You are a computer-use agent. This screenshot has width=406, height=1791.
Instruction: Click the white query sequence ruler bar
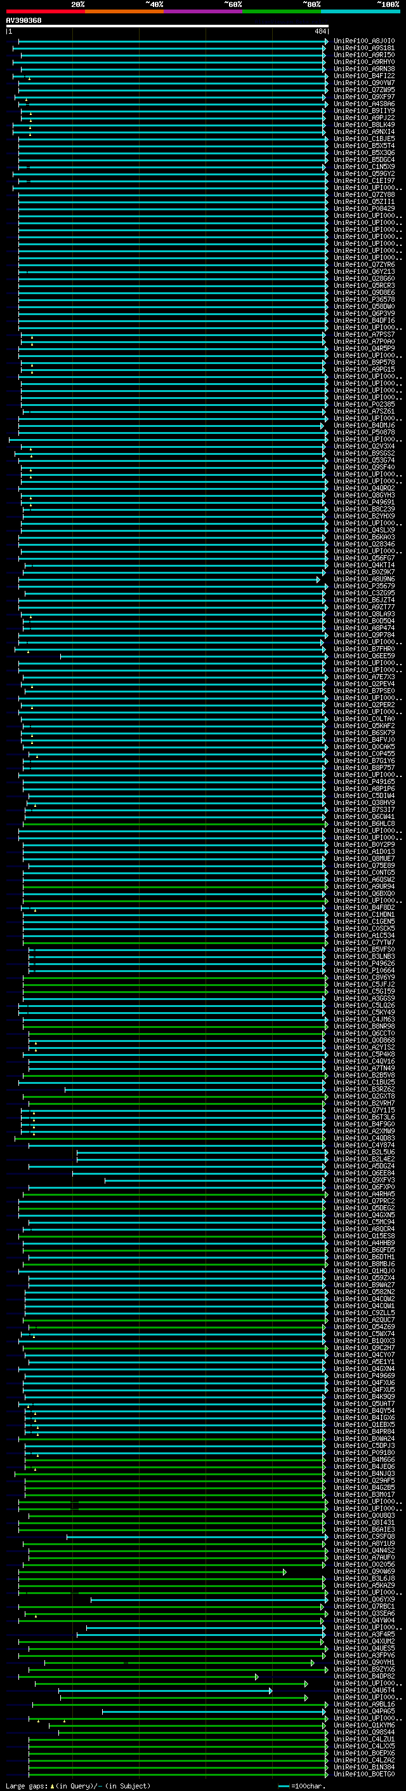[167, 27]
